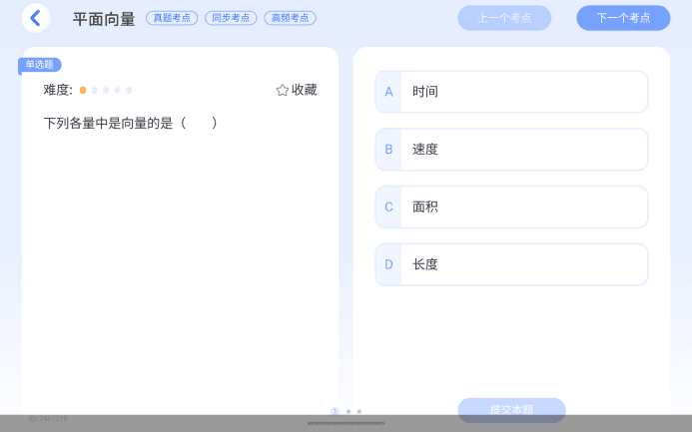Image resolution: width=692 pixels, height=432 pixels.
Task: Click the 单选题 badge label
Action: 40,65
